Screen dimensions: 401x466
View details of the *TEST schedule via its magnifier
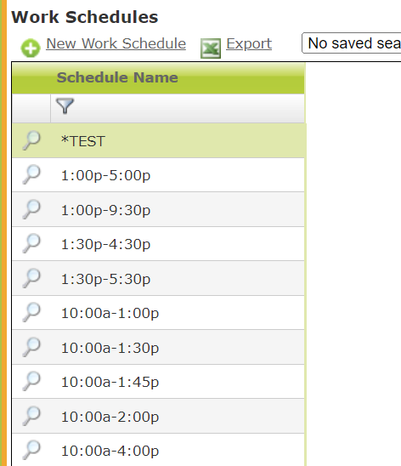pyautogui.click(x=31, y=140)
